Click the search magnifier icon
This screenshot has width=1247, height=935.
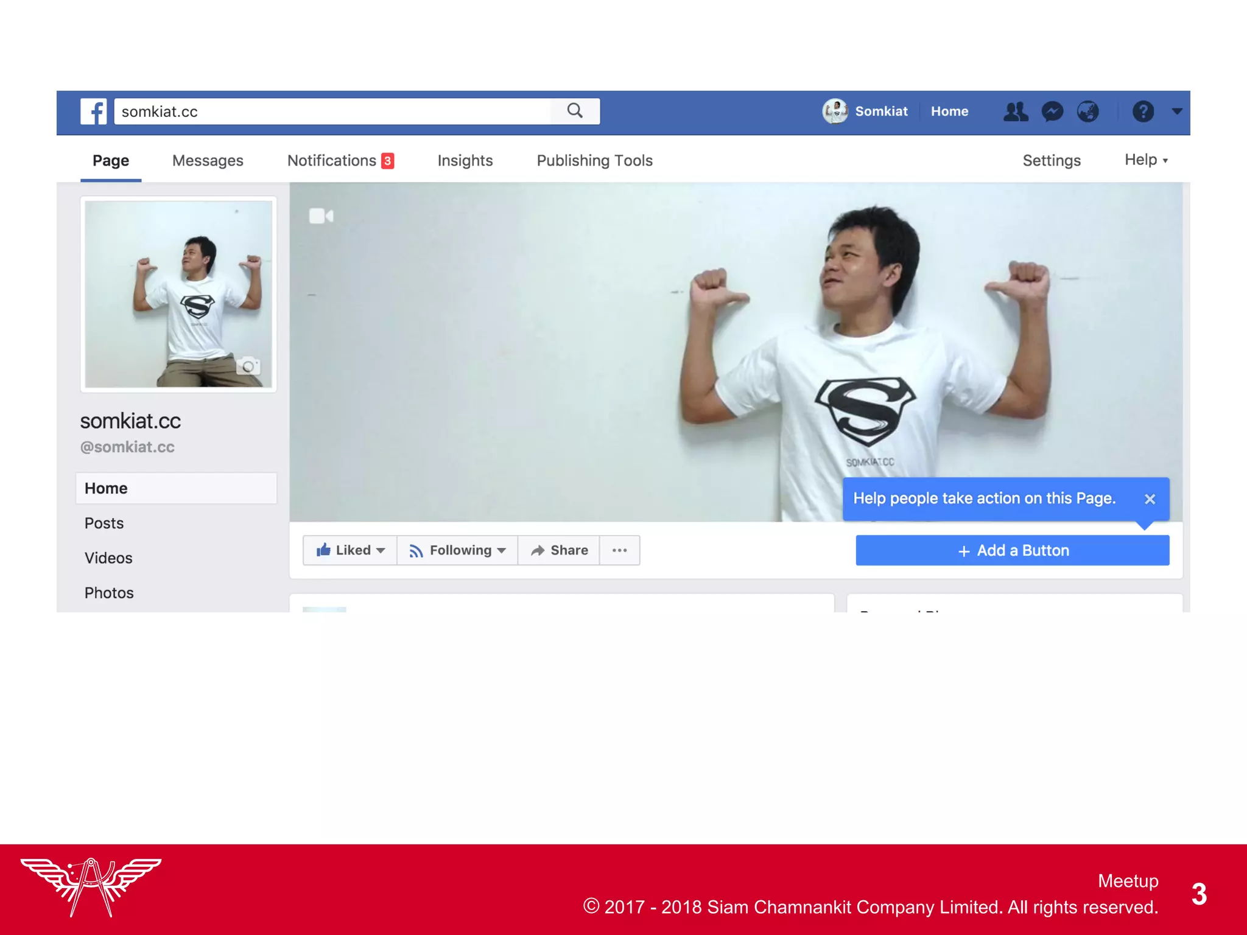(x=575, y=111)
